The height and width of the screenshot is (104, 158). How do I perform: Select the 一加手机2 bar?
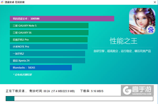pos(47,53)
